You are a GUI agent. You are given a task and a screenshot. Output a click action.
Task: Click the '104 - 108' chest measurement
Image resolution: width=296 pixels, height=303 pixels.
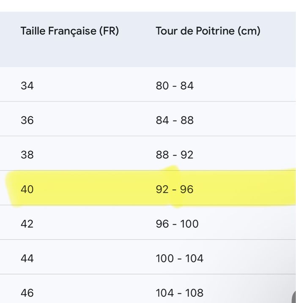(x=179, y=292)
